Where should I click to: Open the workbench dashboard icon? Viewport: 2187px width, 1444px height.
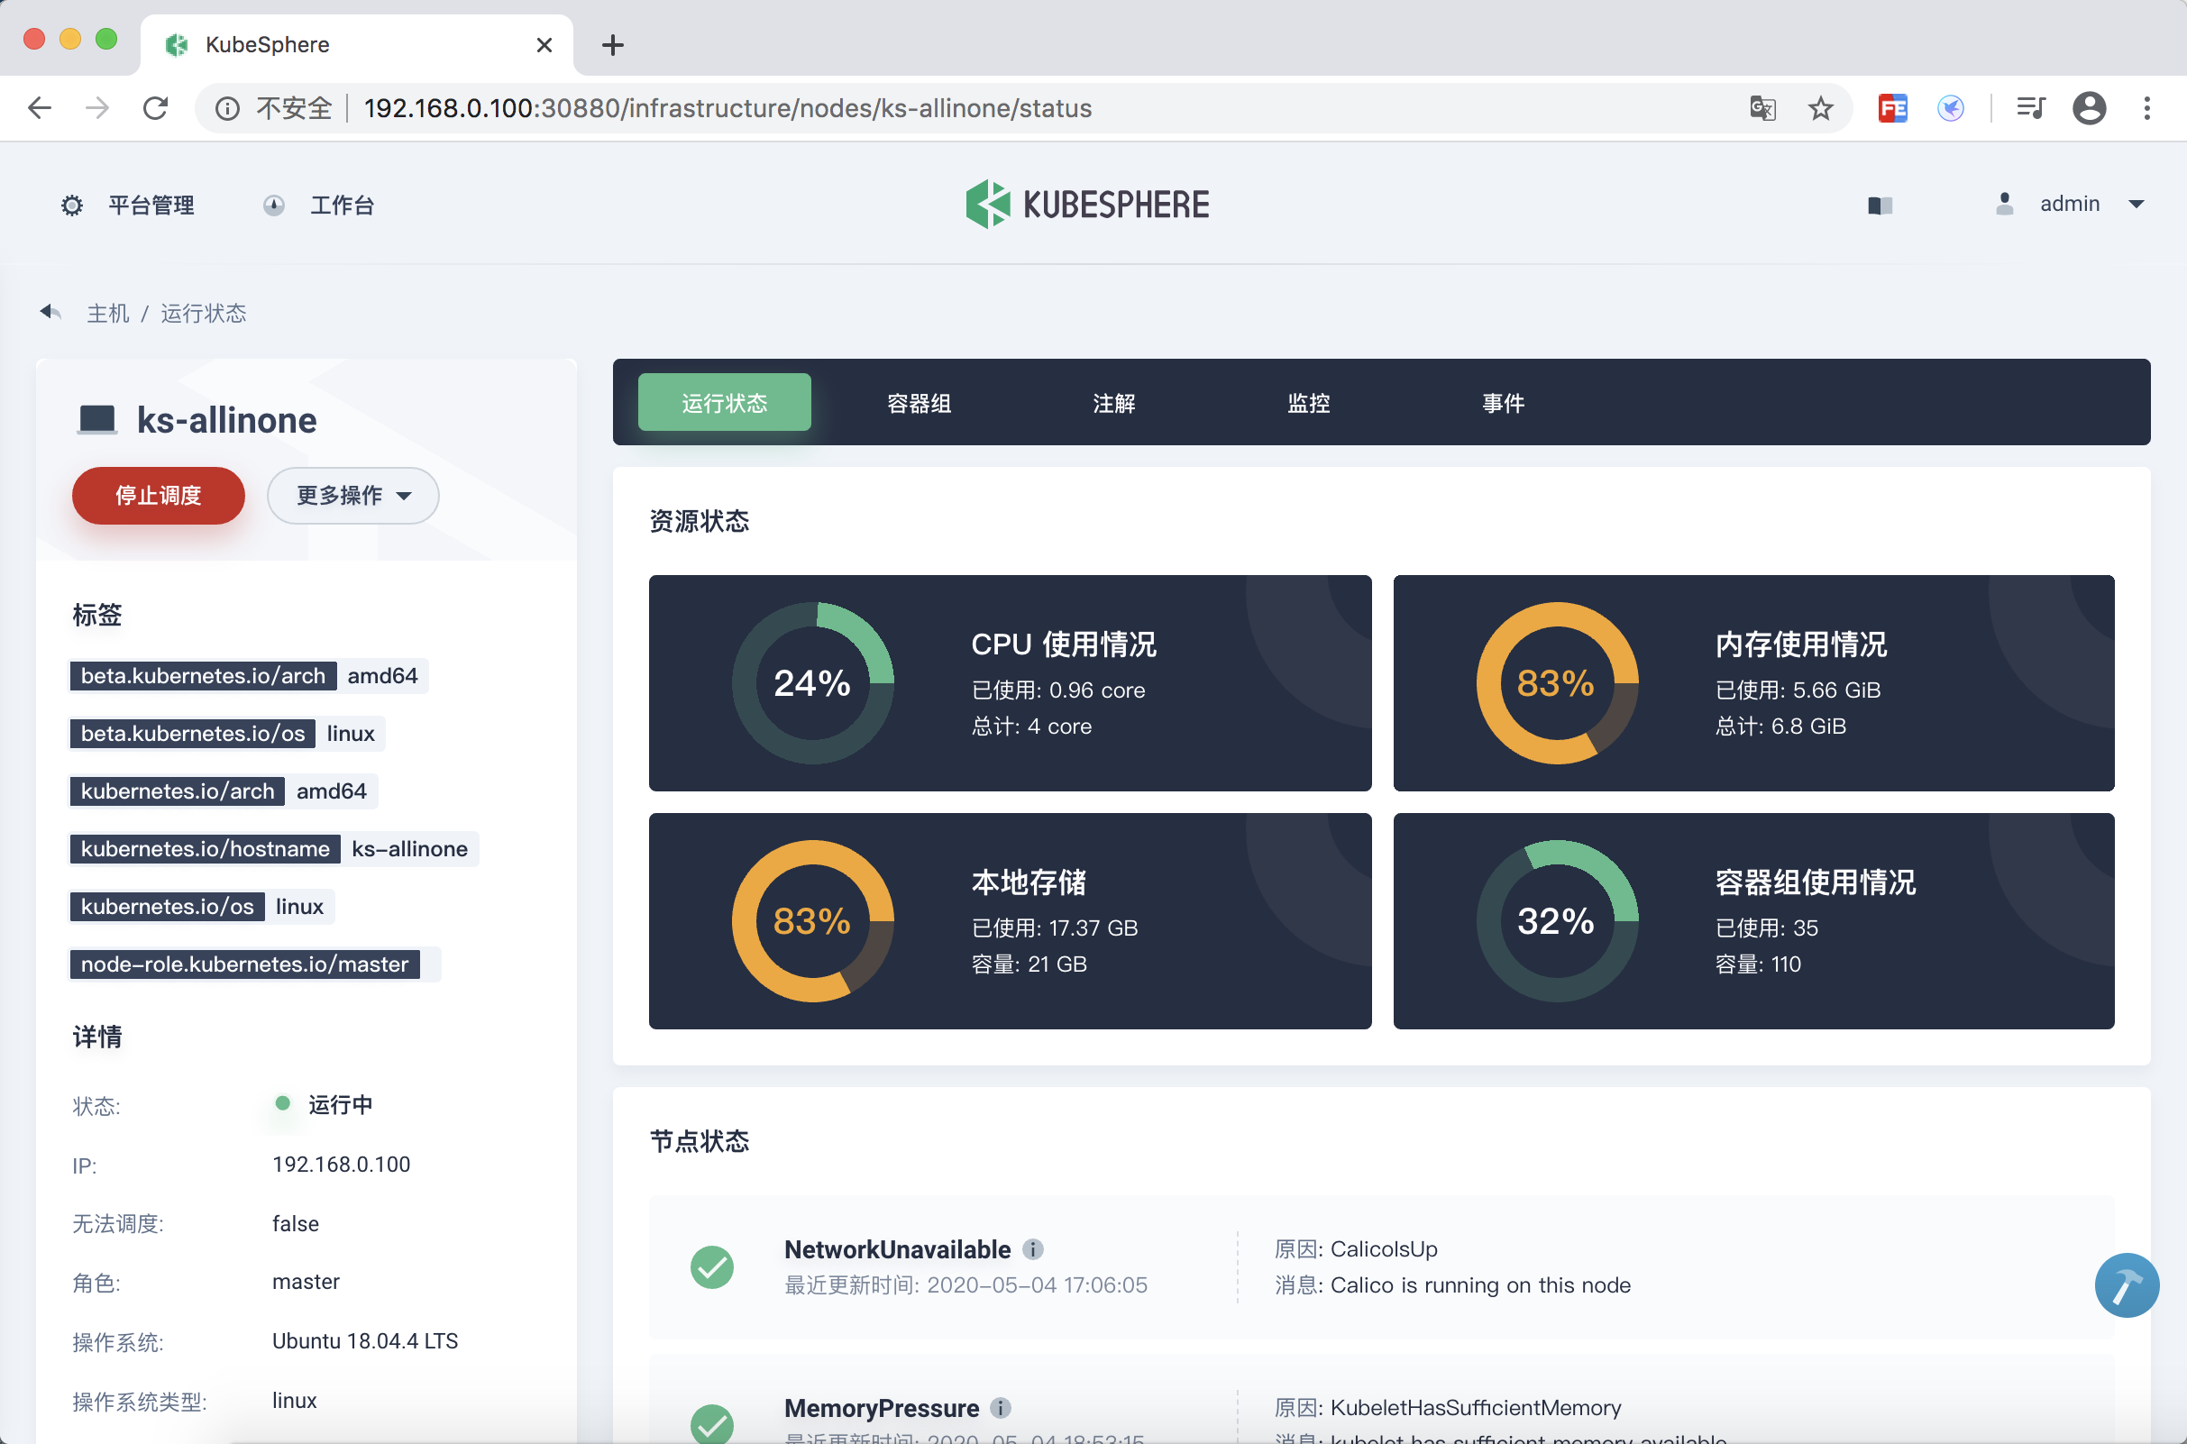pos(273,206)
